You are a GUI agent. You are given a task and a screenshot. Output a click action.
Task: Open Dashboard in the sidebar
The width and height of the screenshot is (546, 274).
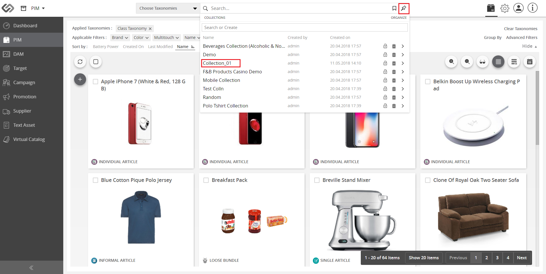[x=32, y=26]
